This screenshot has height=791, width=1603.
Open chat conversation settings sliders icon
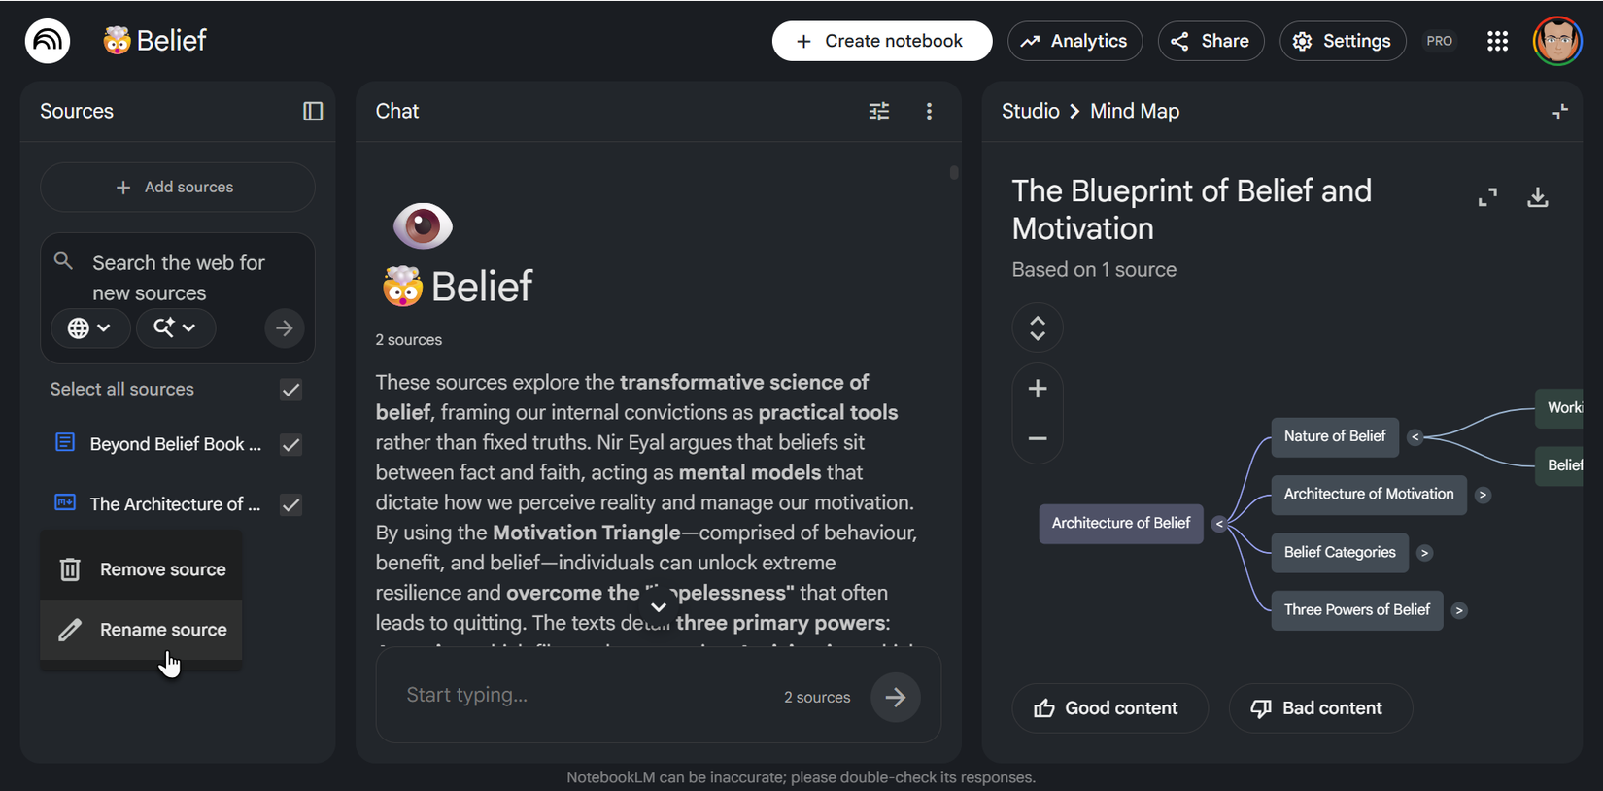878,111
